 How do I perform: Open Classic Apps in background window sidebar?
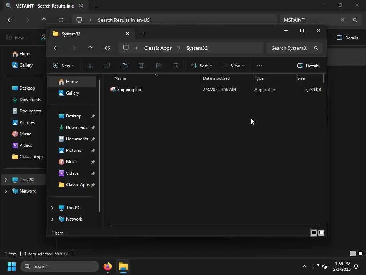point(28,157)
